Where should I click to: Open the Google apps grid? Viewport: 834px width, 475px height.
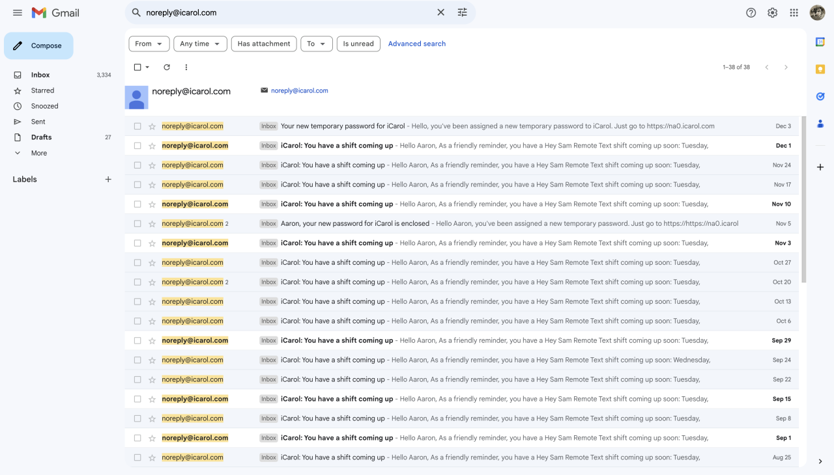click(x=794, y=13)
